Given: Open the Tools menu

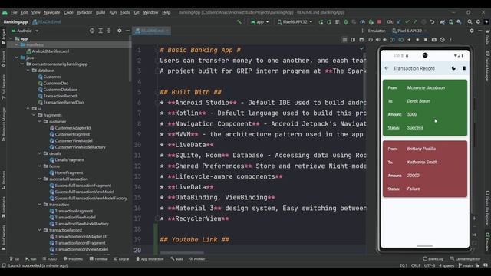Looking at the screenshot, I should (125, 12).
